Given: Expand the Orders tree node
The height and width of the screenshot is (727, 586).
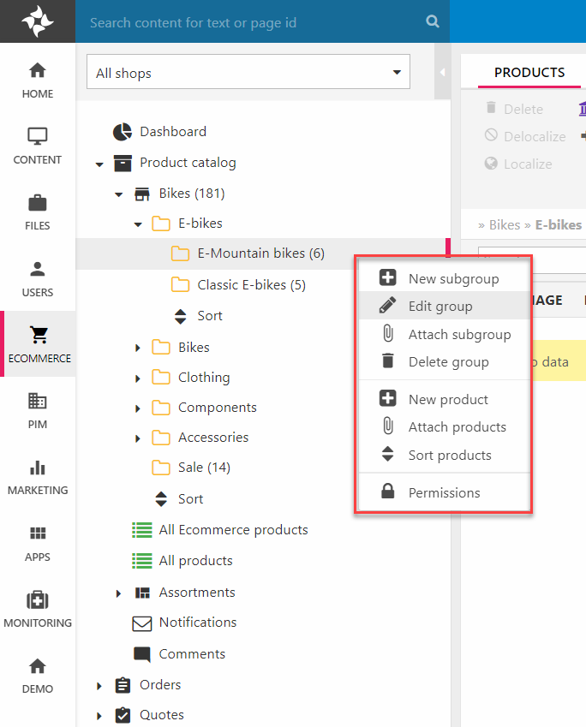Looking at the screenshot, I should [99, 685].
